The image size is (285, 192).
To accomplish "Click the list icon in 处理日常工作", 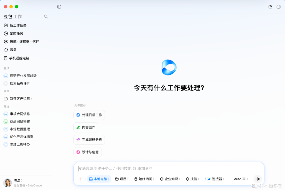I will pyautogui.click(x=78, y=115).
